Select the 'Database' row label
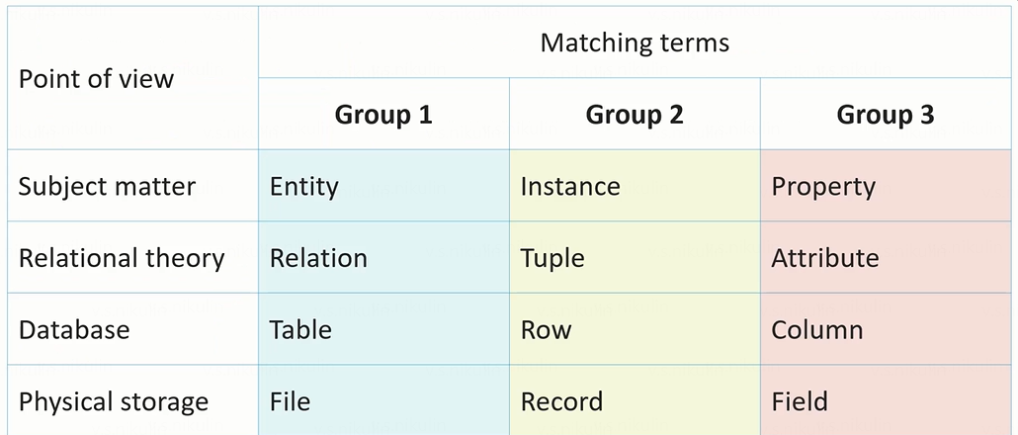The width and height of the screenshot is (1018, 435). click(x=74, y=329)
